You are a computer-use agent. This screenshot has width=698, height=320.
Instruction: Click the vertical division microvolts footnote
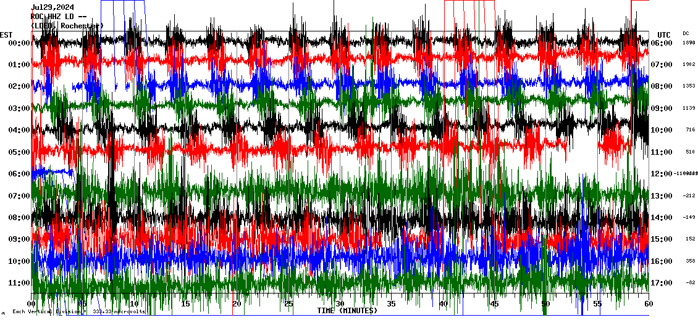pos(78,312)
